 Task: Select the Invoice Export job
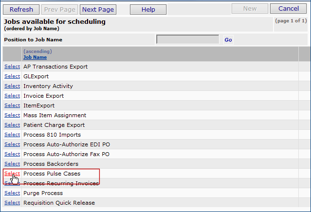(x=12, y=96)
